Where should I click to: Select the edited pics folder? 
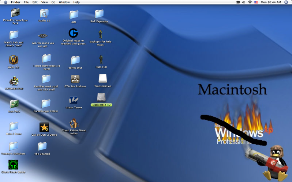[75, 60]
